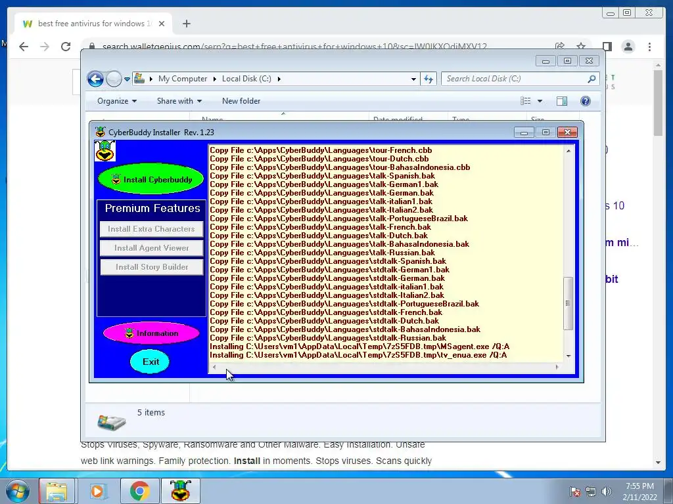Click the log vertical scrollbar thumb
673x504 pixels.
(x=568, y=303)
